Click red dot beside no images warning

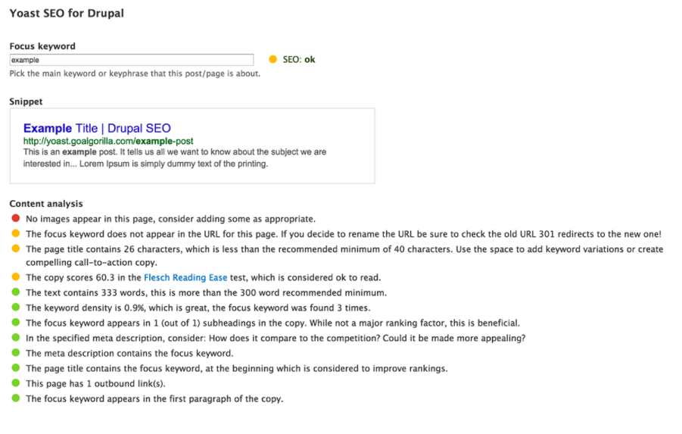(x=16, y=218)
